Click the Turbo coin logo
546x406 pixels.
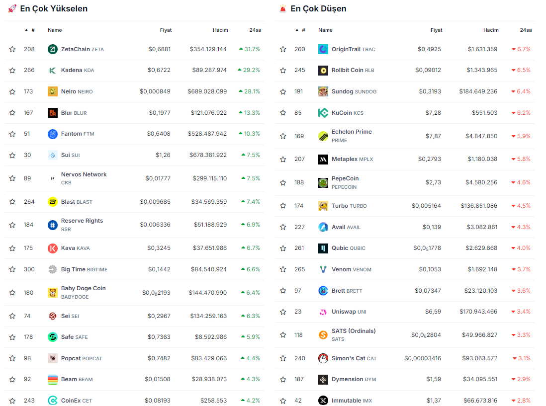pos(323,206)
